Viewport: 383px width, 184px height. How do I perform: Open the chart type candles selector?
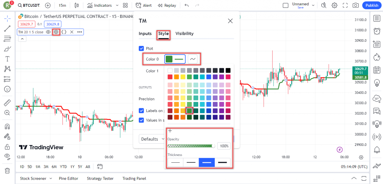click(77, 5)
